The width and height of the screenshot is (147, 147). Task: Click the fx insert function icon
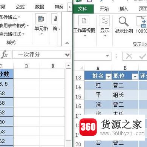tap(5, 54)
